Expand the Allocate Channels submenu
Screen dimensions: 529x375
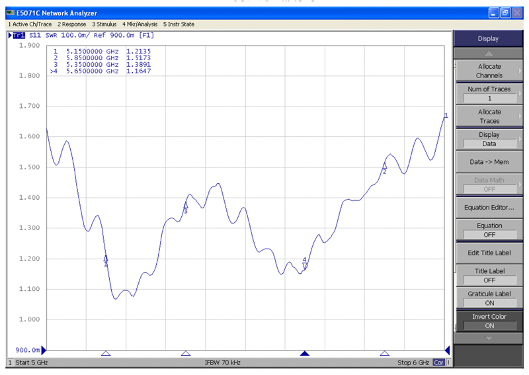click(x=489, y=71)
